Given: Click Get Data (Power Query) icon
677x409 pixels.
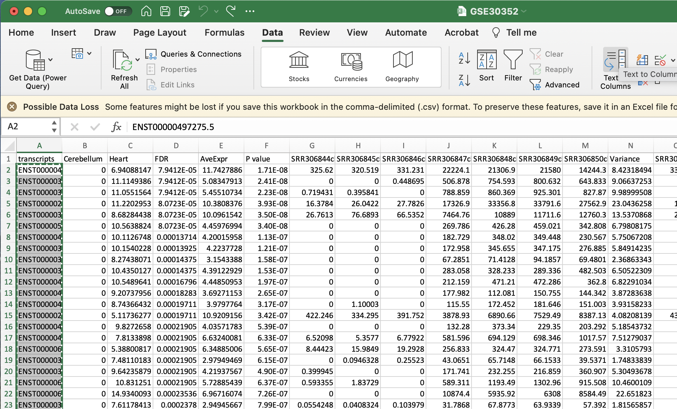Looking at the screenshot, I should [35, 60].
